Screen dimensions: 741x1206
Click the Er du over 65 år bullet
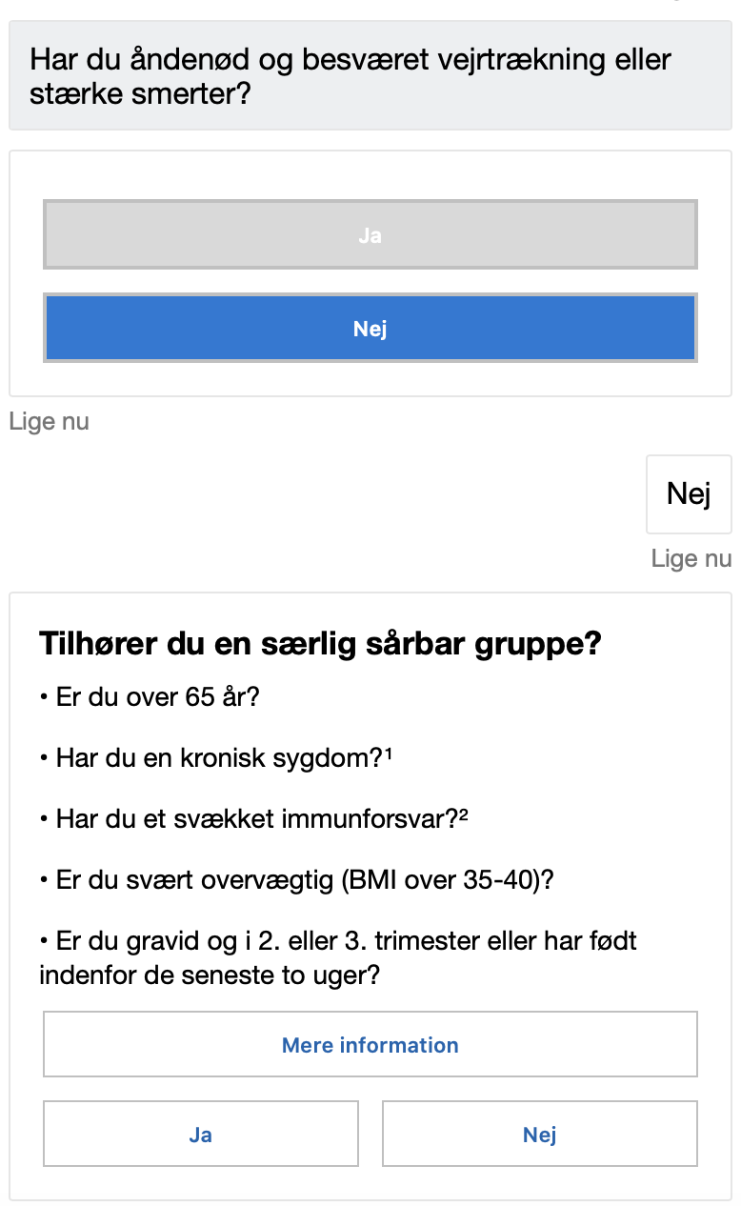click(152, 696)
